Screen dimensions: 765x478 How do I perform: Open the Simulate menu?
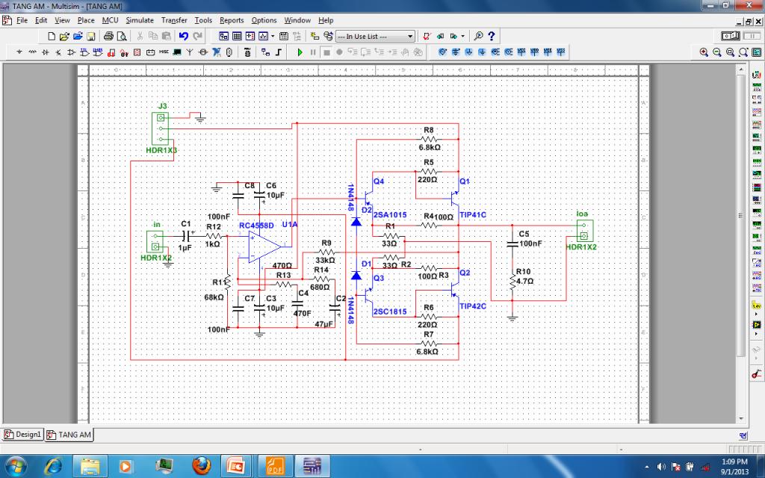pyautogui.click(x=139, y=20)
